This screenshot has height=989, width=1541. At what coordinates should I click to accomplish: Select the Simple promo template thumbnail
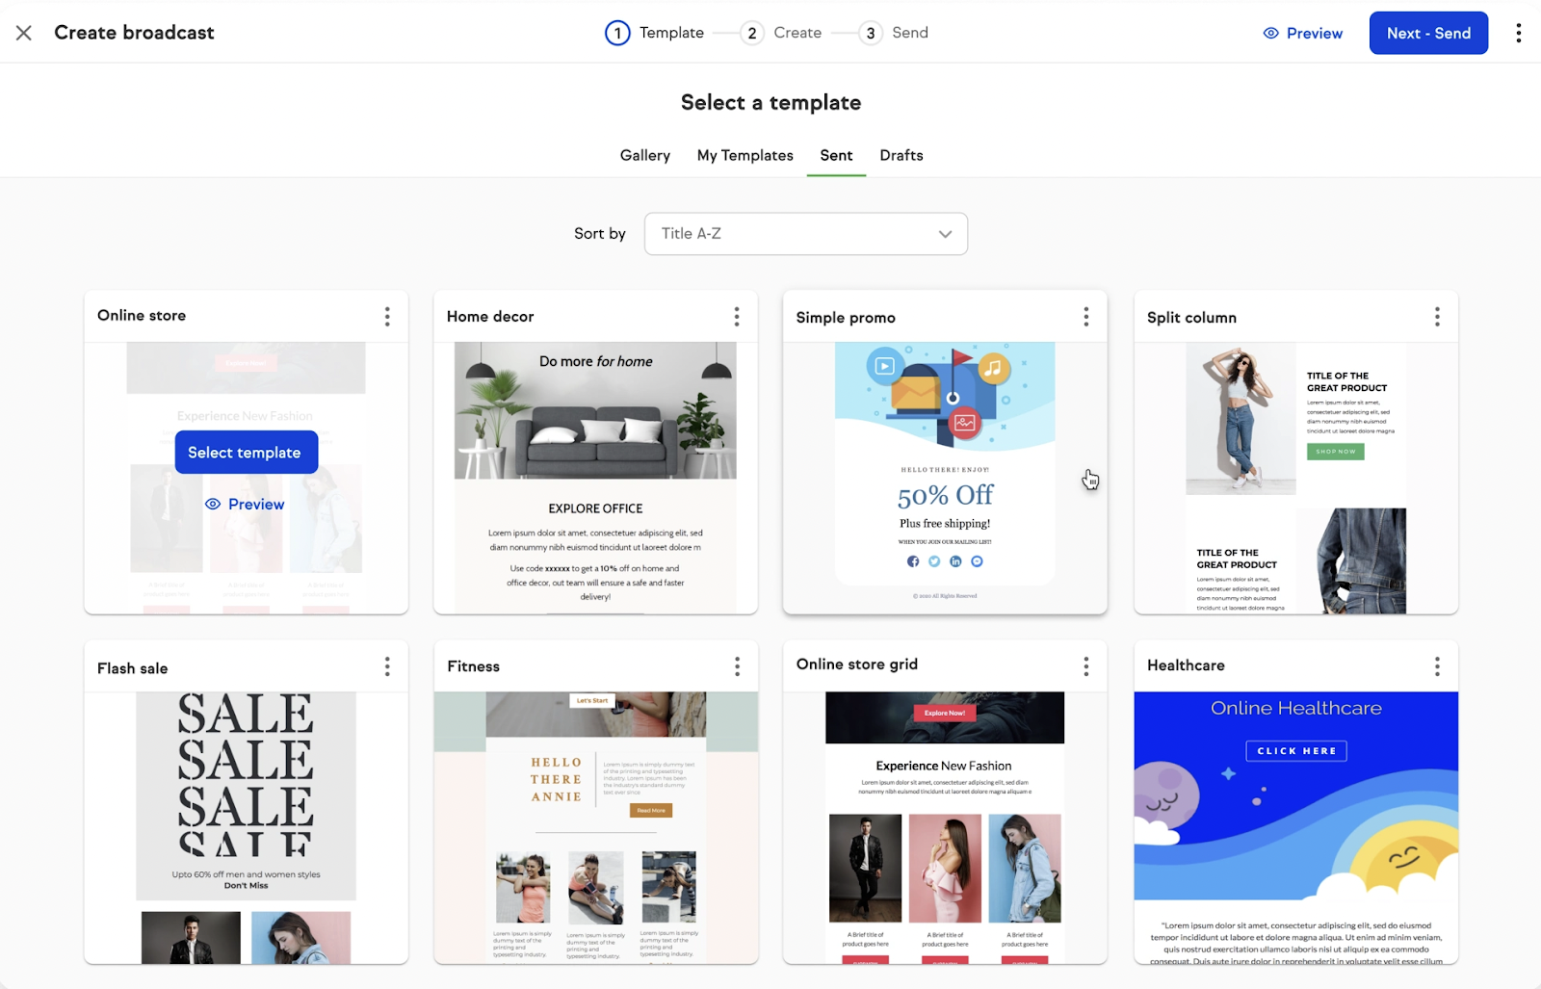(x=945, y=478)
